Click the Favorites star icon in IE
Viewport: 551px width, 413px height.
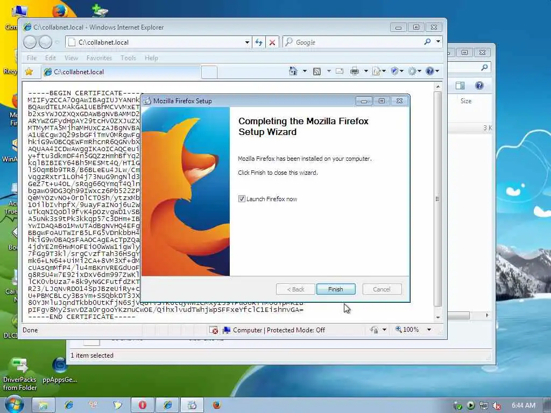(x=29, y=72)
